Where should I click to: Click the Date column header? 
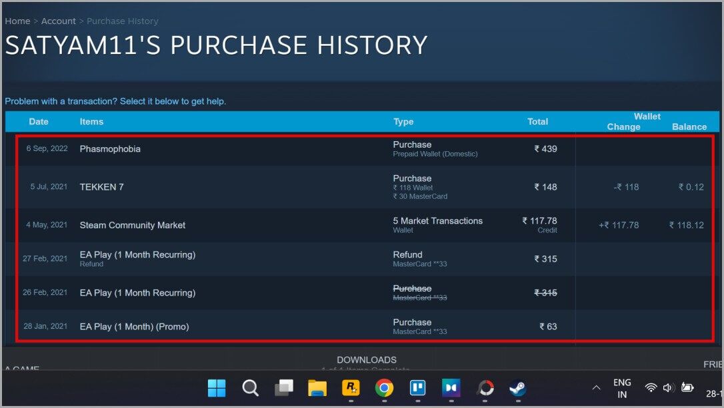pyautogui.click(x=38, y=122)
